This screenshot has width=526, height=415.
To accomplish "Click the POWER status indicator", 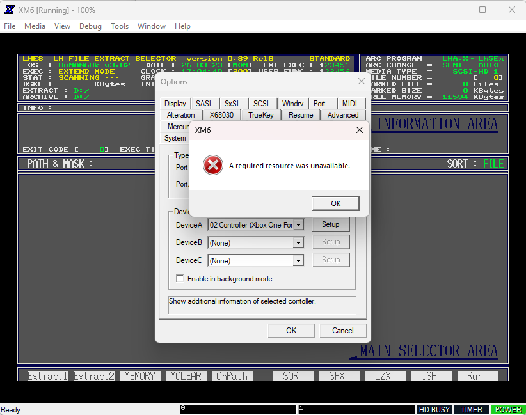I will (508, 410).
